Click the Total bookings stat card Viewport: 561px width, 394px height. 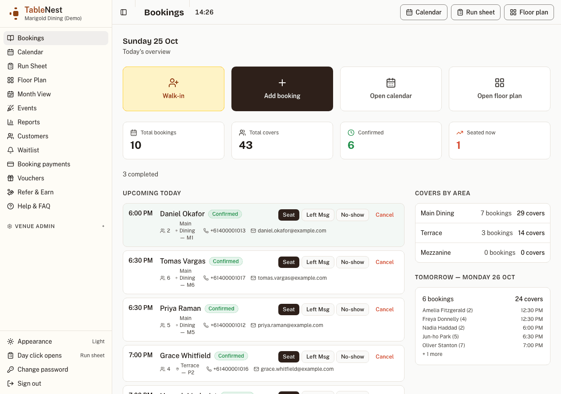pyautogui.click(x=174, y=141)
